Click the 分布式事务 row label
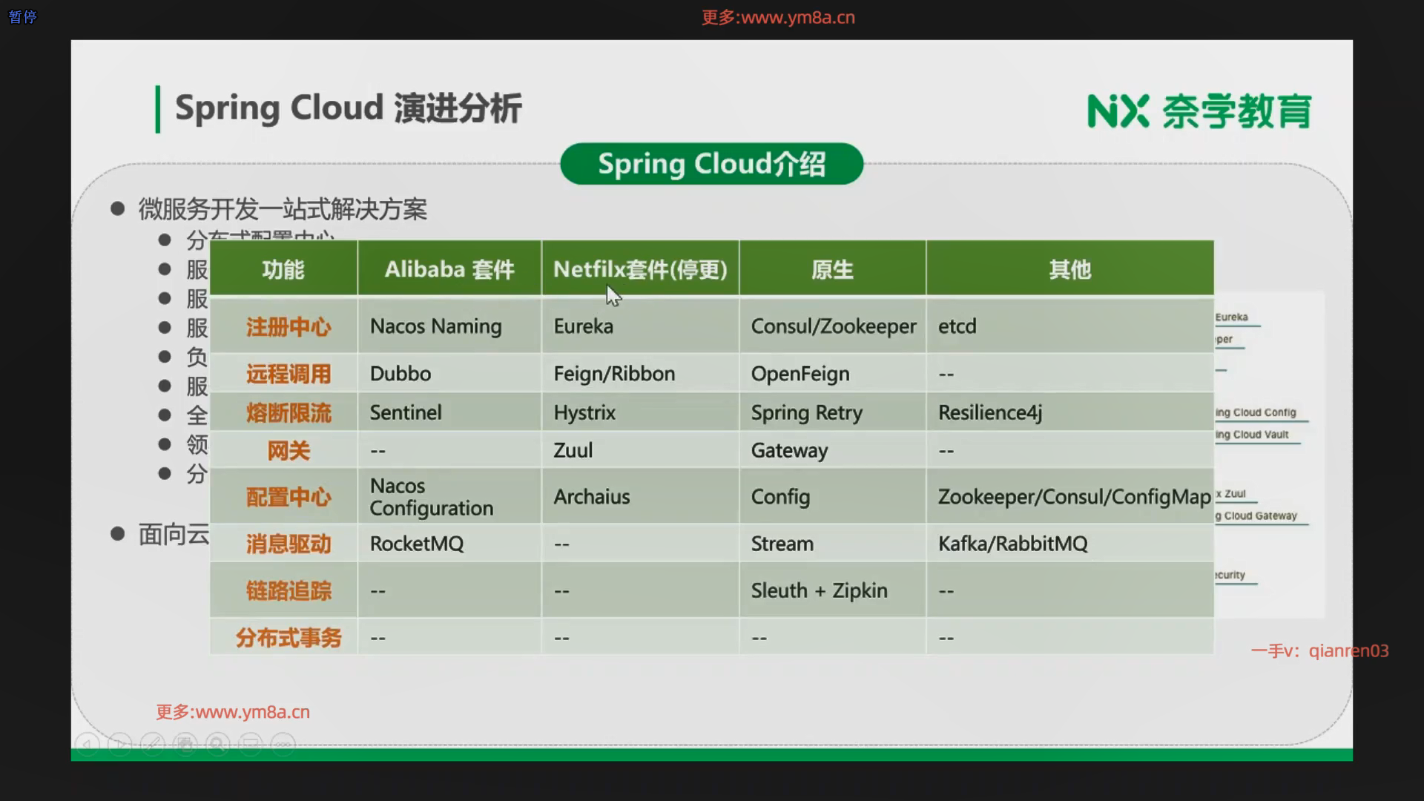The width and height of the screenshot is (1424, 801). (x=289, y=638)
